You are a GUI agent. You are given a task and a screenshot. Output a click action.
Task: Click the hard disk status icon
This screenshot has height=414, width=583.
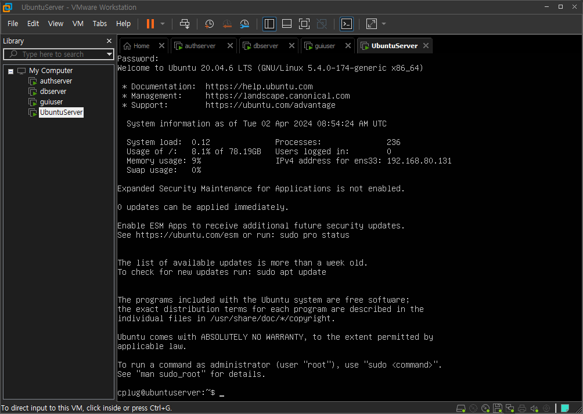pyautogui.click(x=461, y=408)
